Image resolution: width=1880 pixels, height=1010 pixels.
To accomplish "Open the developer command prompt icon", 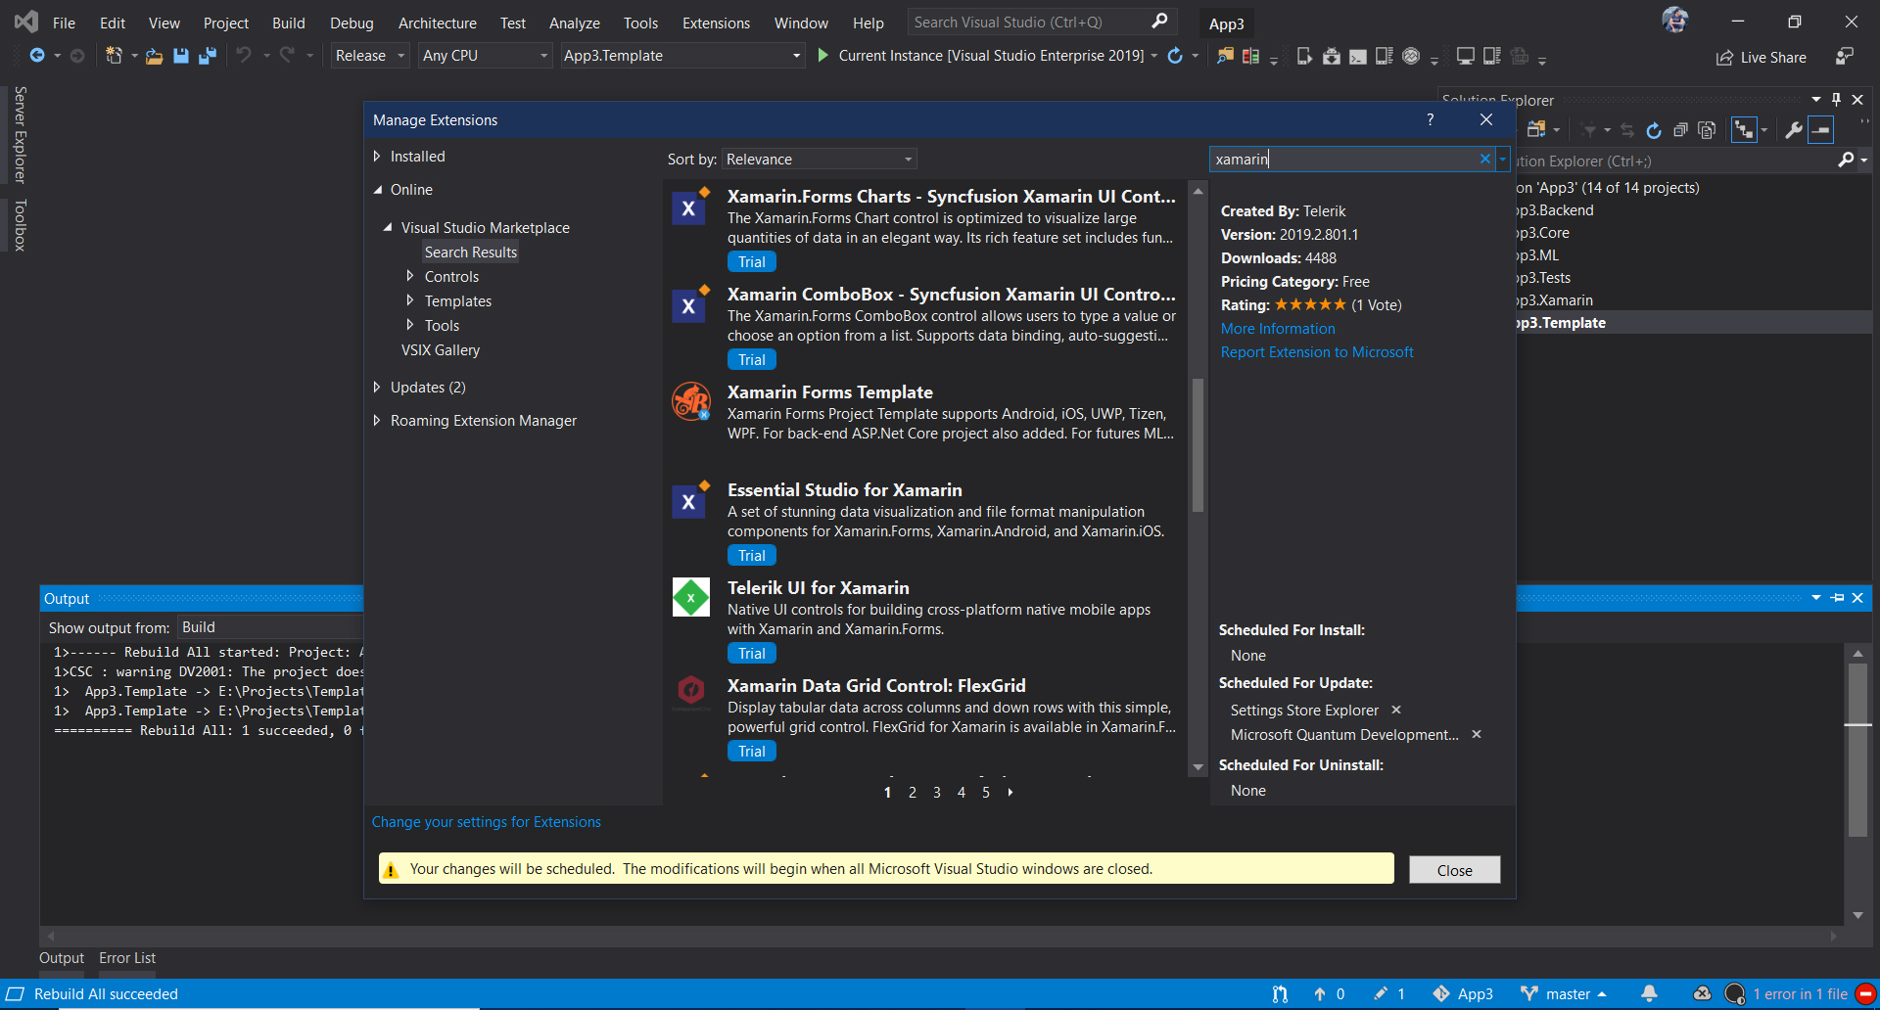I will coord(1358,56).
